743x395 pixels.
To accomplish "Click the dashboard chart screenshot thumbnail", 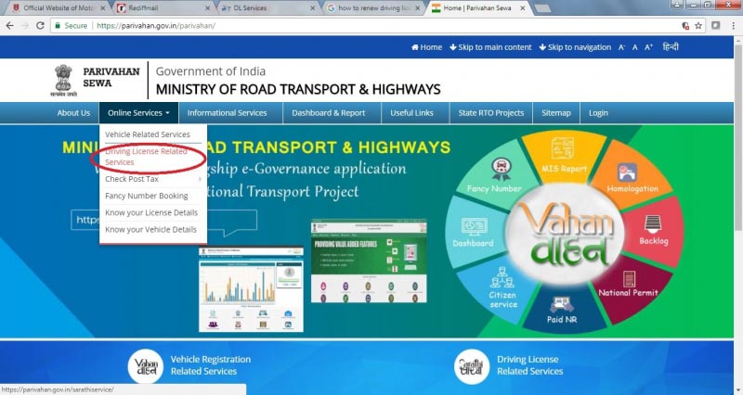I will [251, 289].
